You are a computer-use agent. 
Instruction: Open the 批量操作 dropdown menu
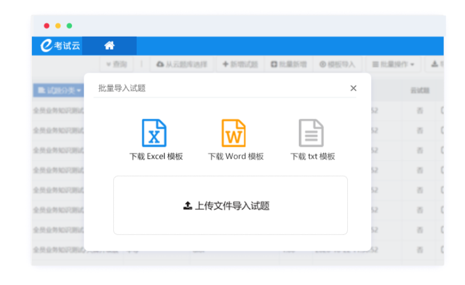click(x=394, y=65)
